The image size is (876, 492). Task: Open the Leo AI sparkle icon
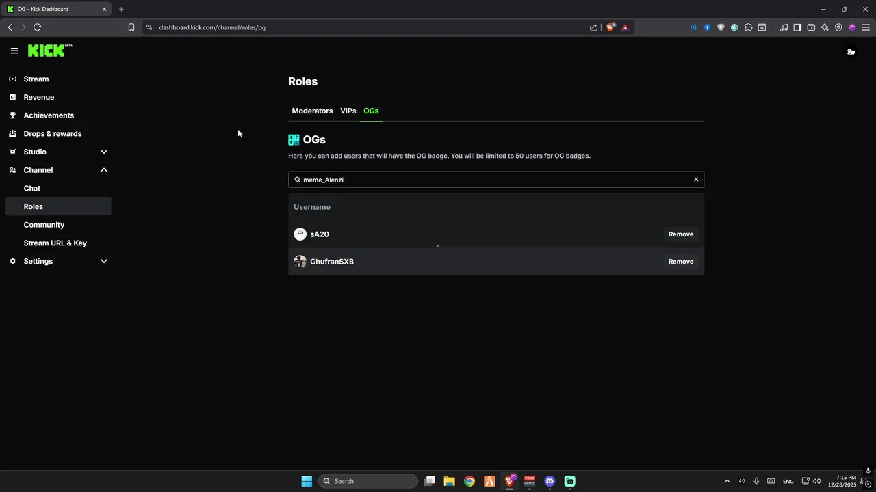(825, 27)
